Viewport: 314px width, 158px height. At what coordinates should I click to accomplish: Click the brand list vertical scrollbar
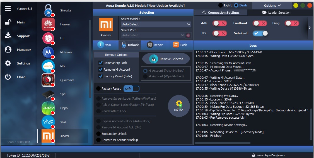pos(90,59)
